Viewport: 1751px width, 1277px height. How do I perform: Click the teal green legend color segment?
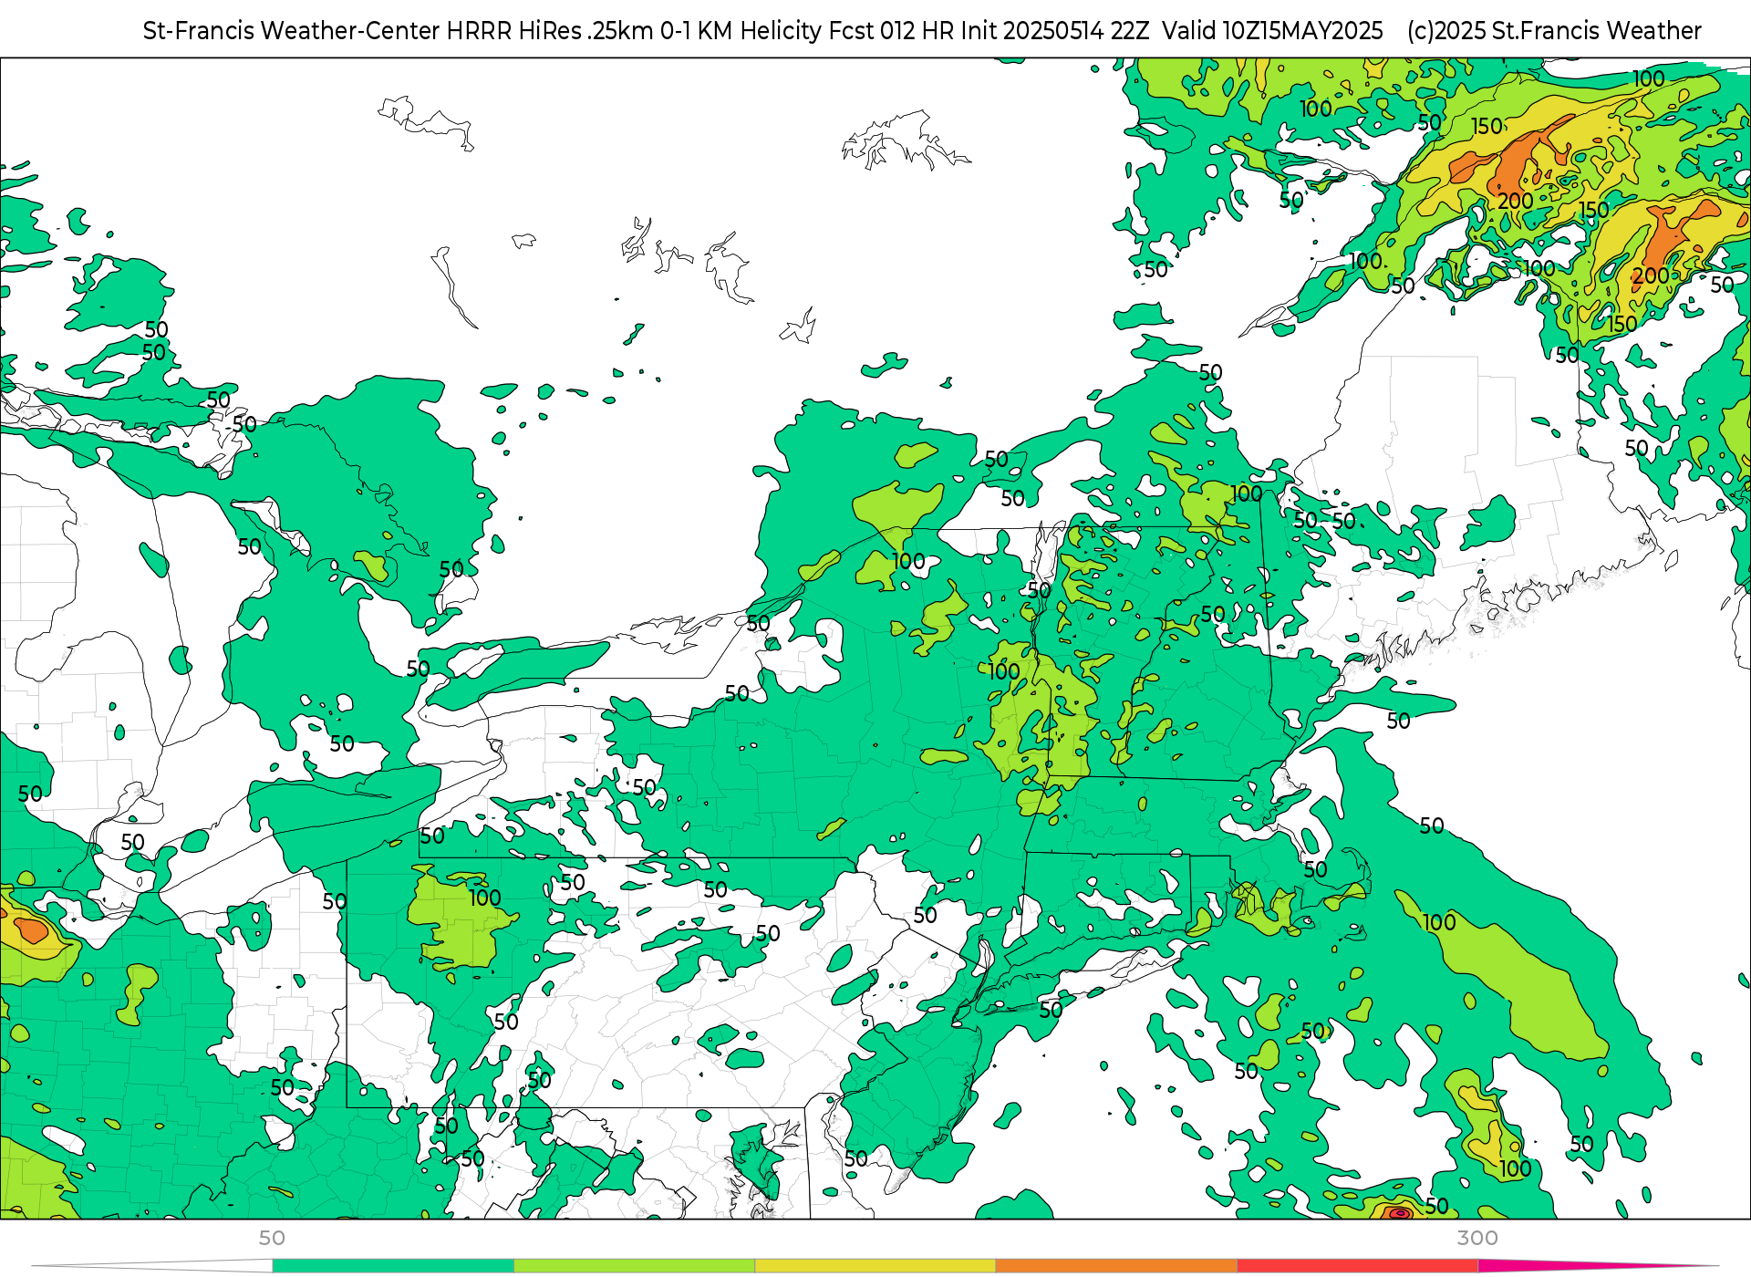click(x=393, y=1266)
